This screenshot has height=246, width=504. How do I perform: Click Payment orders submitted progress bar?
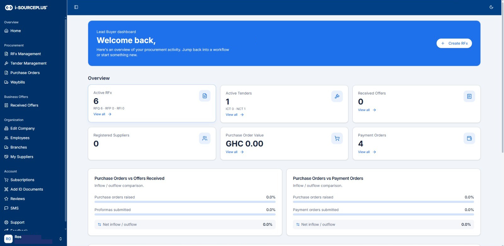pos(383,215)
